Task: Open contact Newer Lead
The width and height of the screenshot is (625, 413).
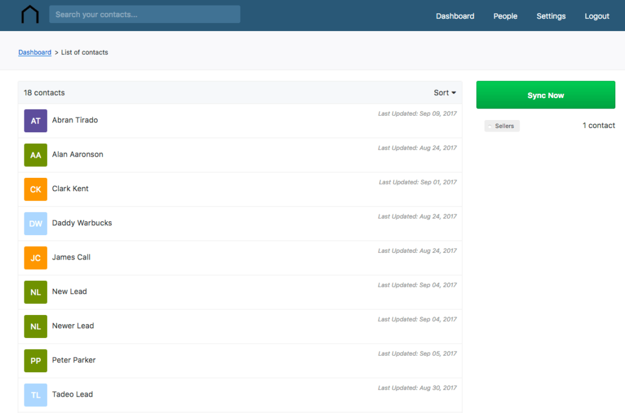Action: (73, 325)
